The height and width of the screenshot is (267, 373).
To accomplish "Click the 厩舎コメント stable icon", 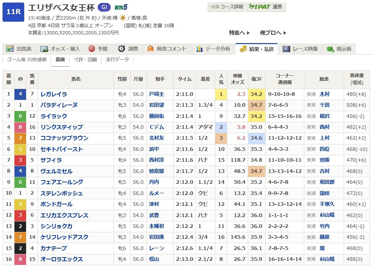I will (150, 49).
